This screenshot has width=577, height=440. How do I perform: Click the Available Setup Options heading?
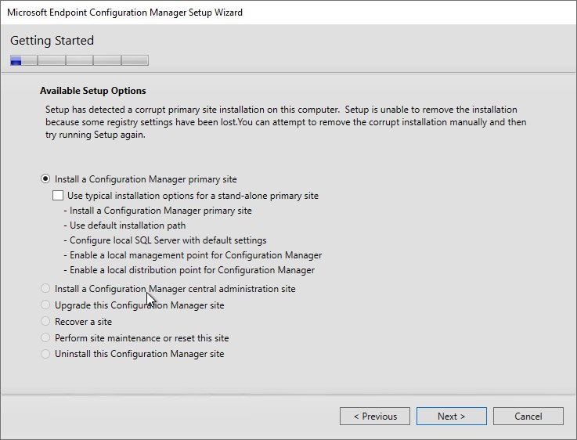(93, 91)
